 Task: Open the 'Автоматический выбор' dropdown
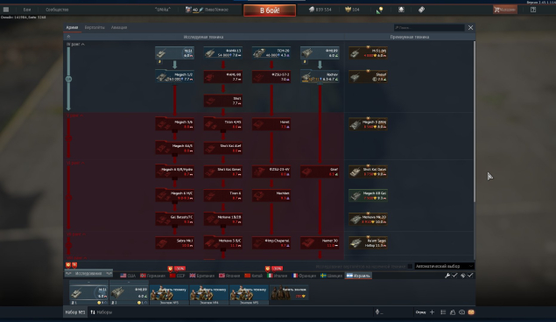(444, 266)
